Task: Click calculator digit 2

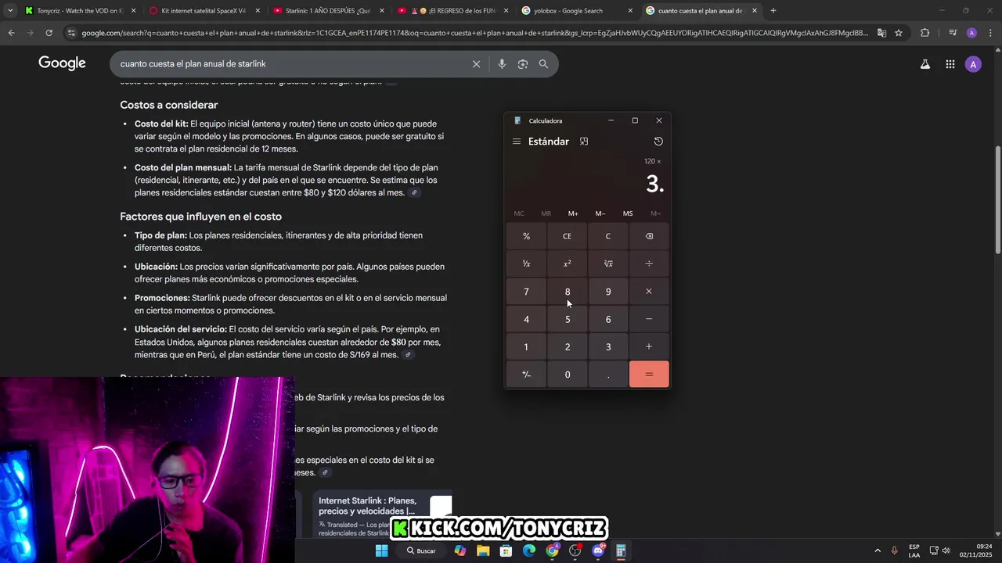Action: pos(567,346)
